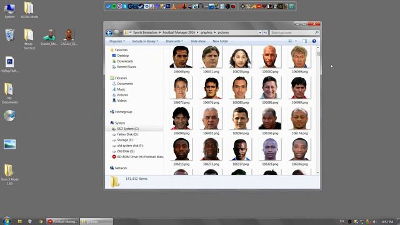The width and height of the screenshot is (400, 225).
Task: Select thumbnail 106076.png
Action: tap(211, 87)
